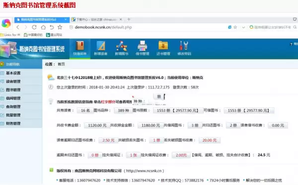The width and height of the screenshot is (298, 185).
Task: Click 可借图书 1553 册 value
Action: point(249,110)
